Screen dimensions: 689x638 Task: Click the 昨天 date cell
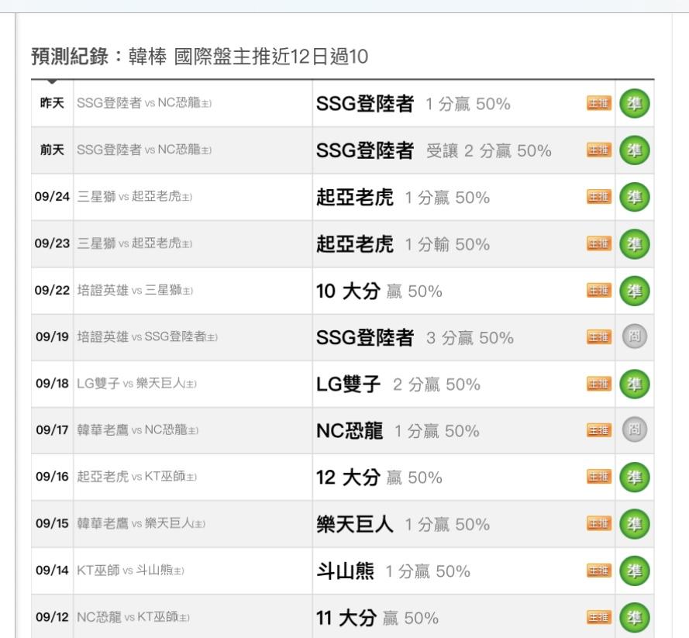click(52, 103)
